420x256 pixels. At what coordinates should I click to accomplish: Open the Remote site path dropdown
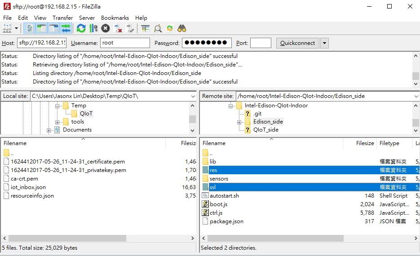(416, 96)
